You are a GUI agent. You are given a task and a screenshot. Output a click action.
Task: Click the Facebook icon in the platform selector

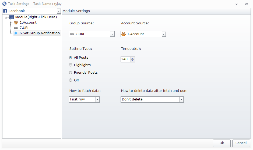point(5,11)
